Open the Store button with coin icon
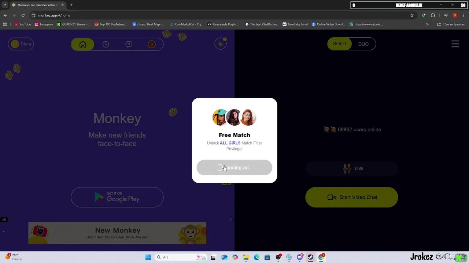This screenshot has height=263, width=469. coord(21,44)
